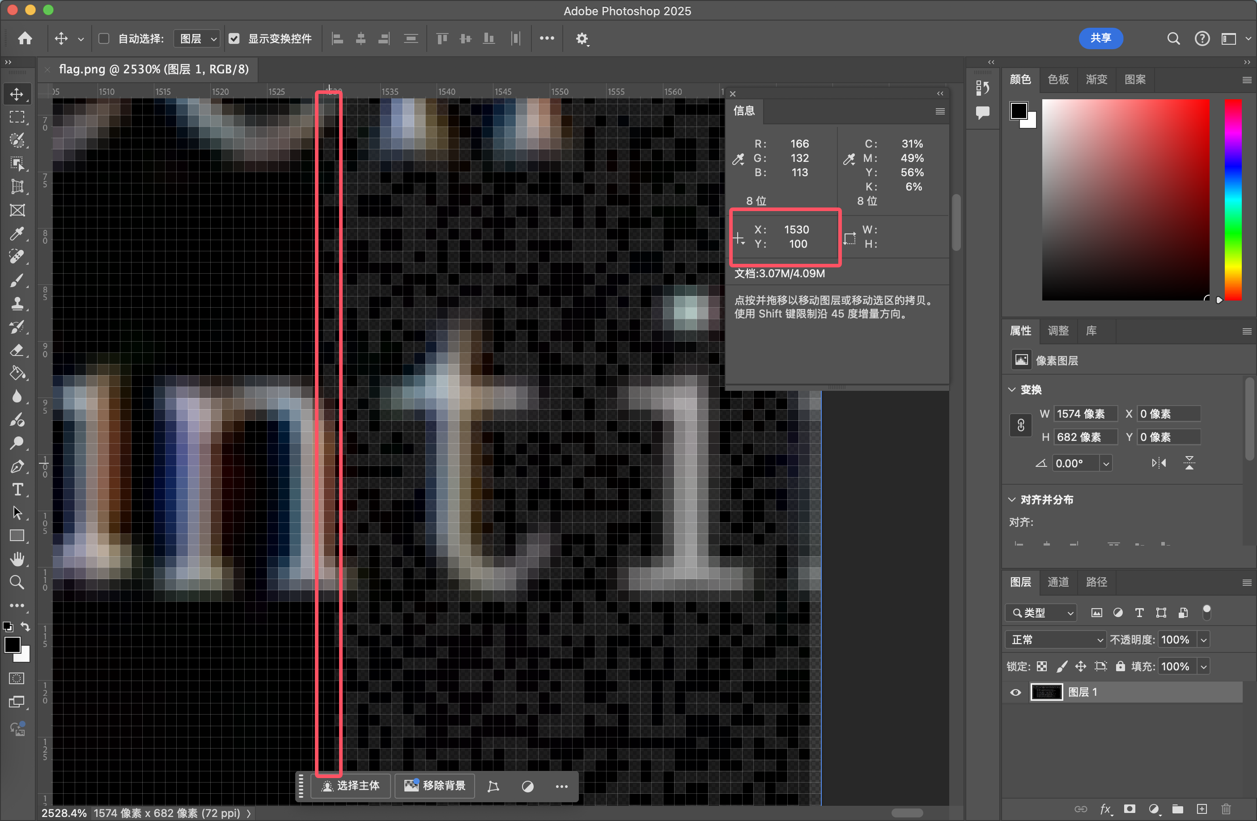Open the 色板 tab

pyautogui.click(x=1058, y=79)
